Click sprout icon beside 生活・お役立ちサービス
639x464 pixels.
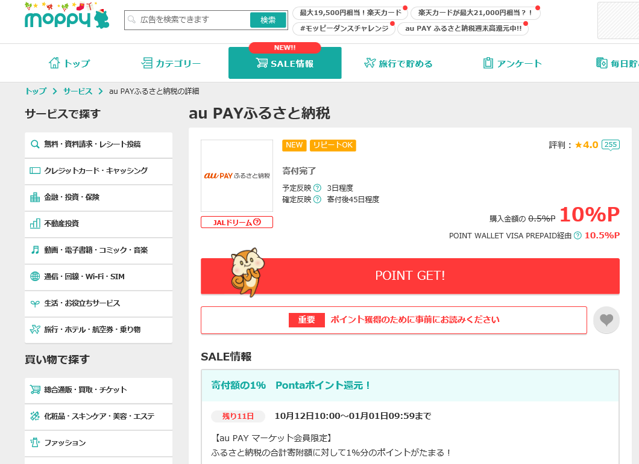(x=35, y=303)
